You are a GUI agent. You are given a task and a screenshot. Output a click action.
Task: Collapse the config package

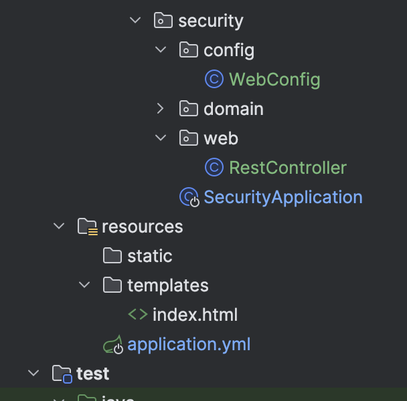[161, 50]
